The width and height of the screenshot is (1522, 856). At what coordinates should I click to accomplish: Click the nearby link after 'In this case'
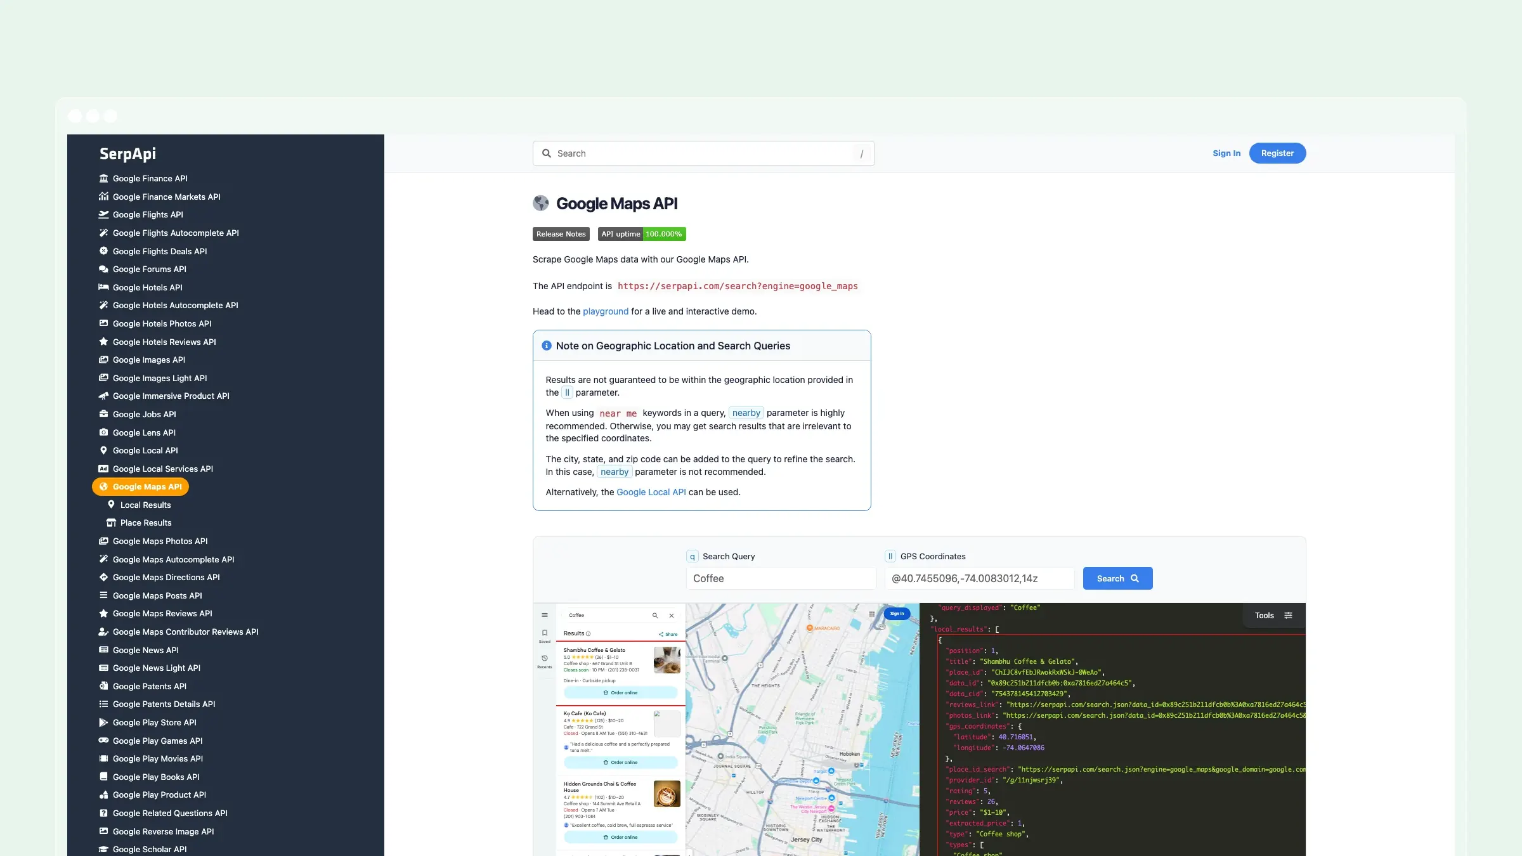615,472
